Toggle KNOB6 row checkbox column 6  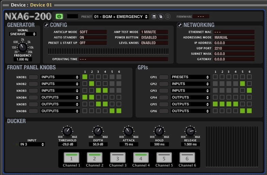pos(119,111)
